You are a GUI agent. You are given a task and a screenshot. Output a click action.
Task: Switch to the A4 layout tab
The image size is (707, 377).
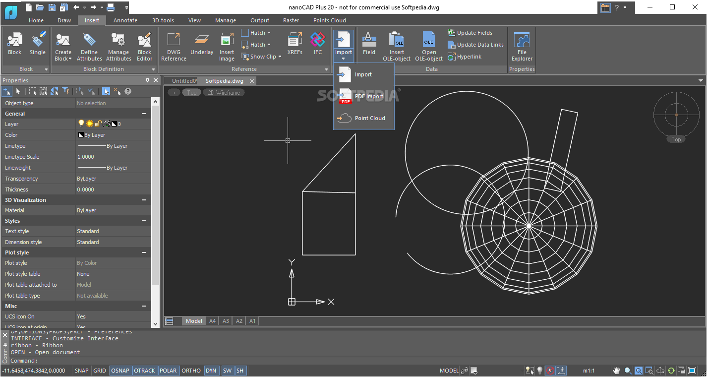tap(212, 321)
